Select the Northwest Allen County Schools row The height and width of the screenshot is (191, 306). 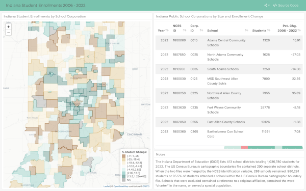(x=229, y=96)
